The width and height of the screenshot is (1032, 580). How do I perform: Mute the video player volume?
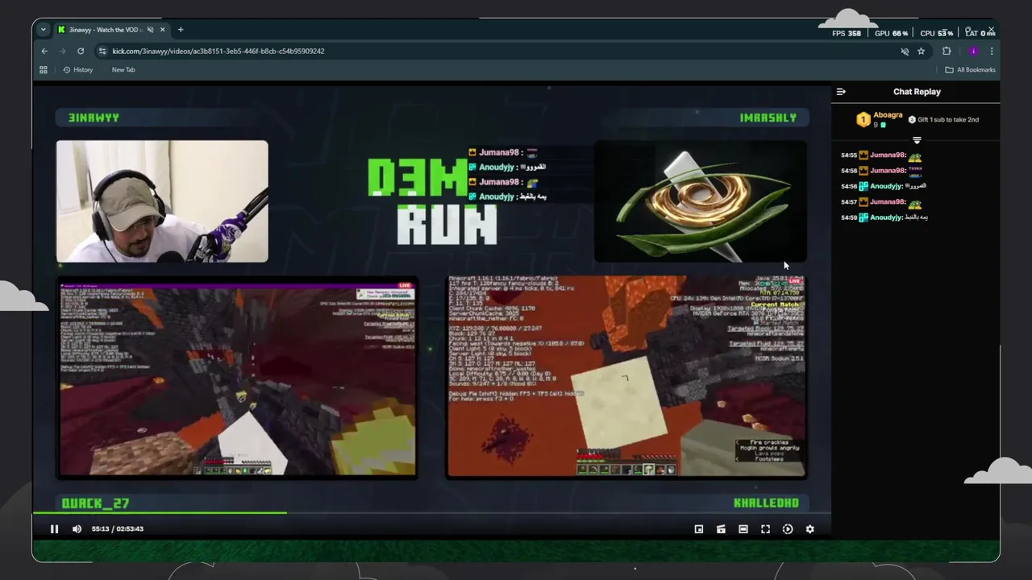coord(77,529)
